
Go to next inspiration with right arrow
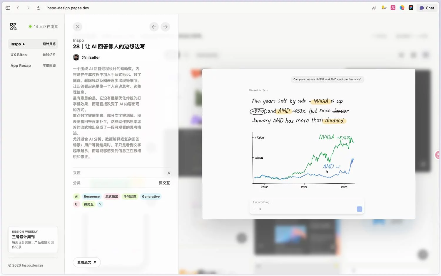pos(166,27)
